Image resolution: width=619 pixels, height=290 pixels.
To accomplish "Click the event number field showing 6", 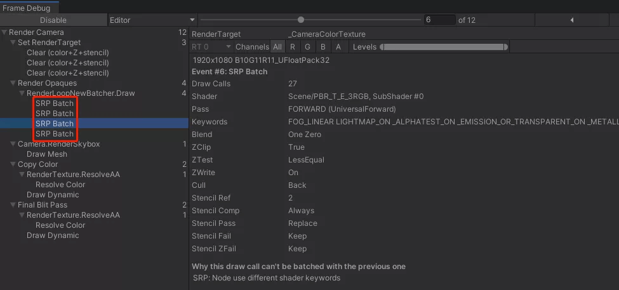I will [x=440, y=20].
